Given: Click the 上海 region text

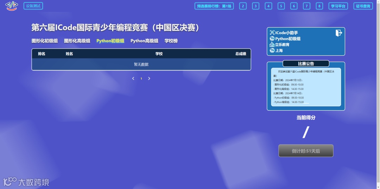Looking at the screenshot, I should click(x=279, y=50).
